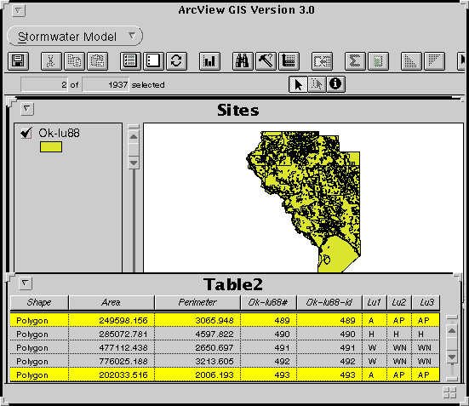Click the Area cell 249598.156

[x=112, y=320]
